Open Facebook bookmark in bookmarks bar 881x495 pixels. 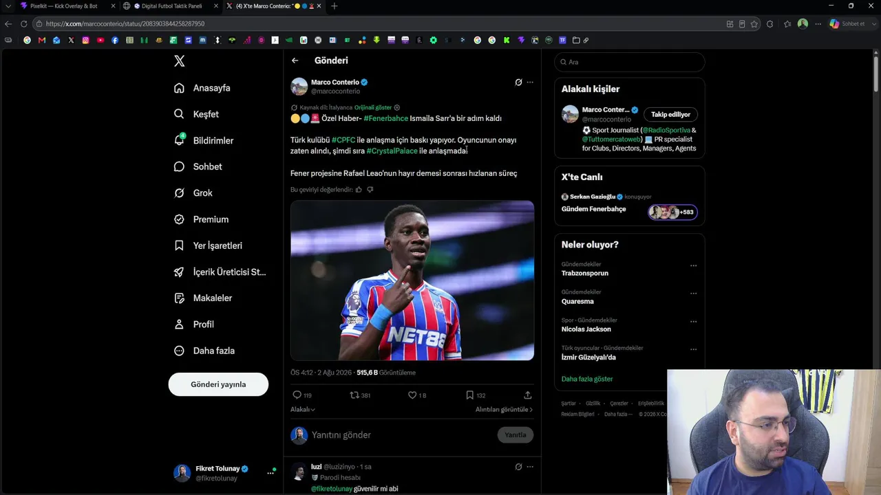(x=114, y=41)
